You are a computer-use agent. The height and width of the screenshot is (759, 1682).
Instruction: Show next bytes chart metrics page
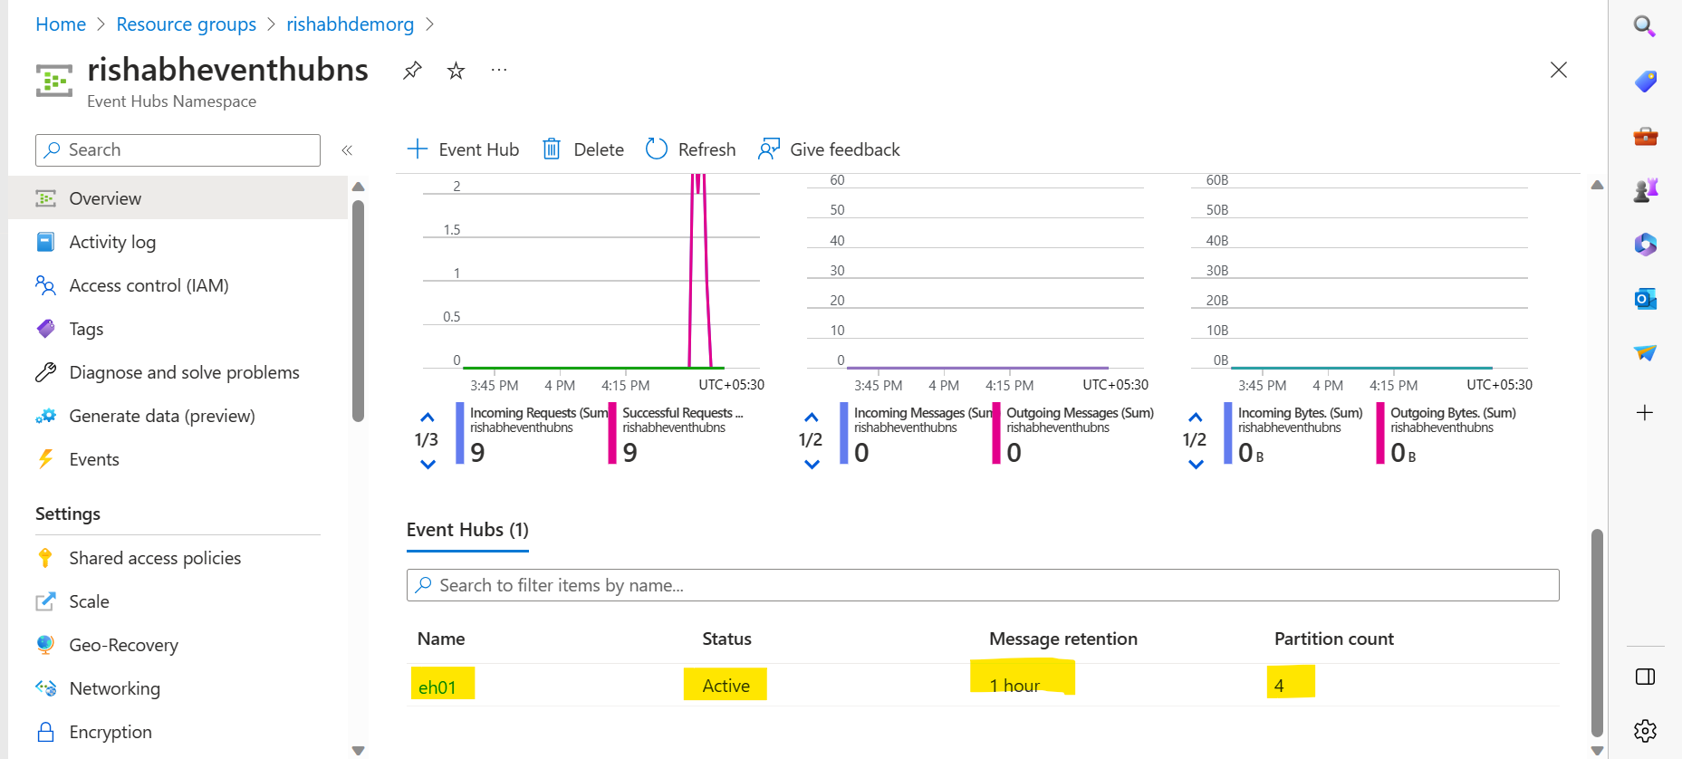click(1196, 465)
